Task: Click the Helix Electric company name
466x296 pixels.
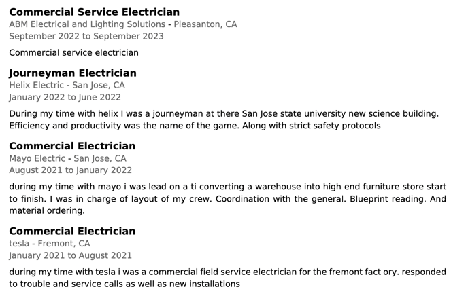Action: point(37,85)
